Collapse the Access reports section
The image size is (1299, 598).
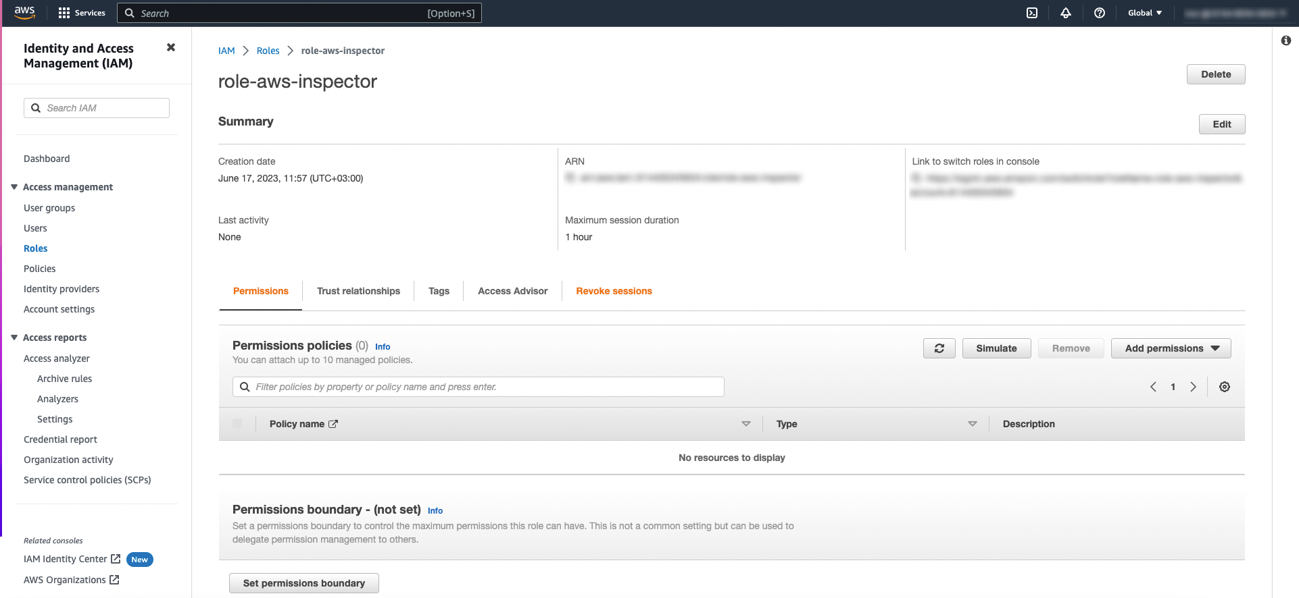(x=14, y=337)
